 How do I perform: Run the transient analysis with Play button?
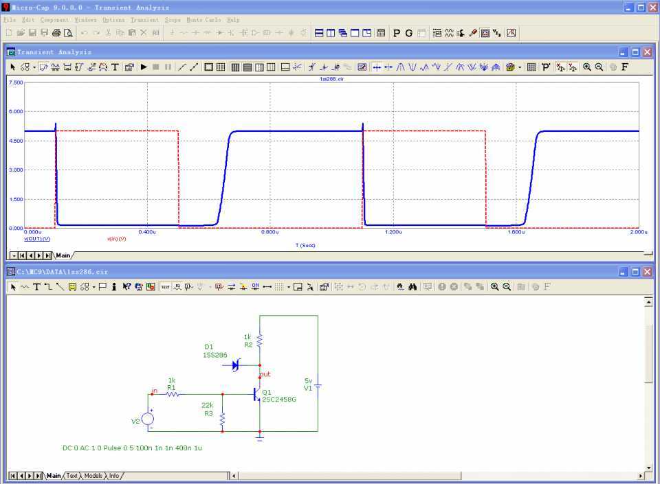point(144,67)
